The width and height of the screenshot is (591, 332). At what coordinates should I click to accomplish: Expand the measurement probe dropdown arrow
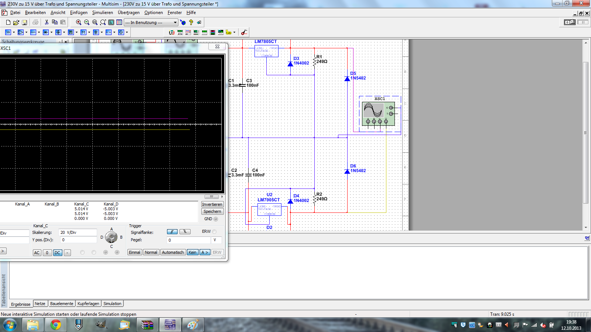[234, 32]
